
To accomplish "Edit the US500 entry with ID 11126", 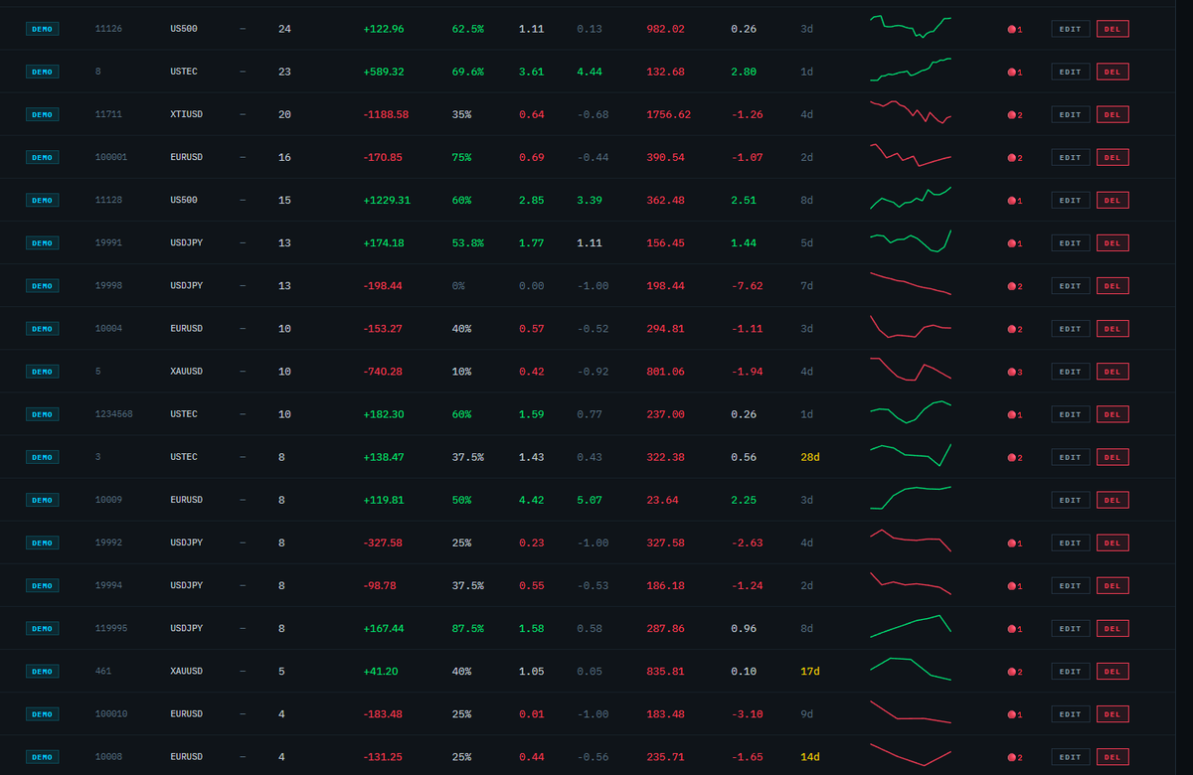I will pos(1071,29).
